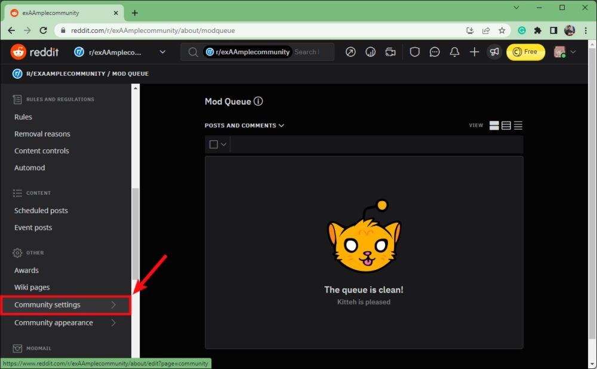Open the chat bubble icon
Viewport: 597px width, 369px height.
[x=435, y=52]
